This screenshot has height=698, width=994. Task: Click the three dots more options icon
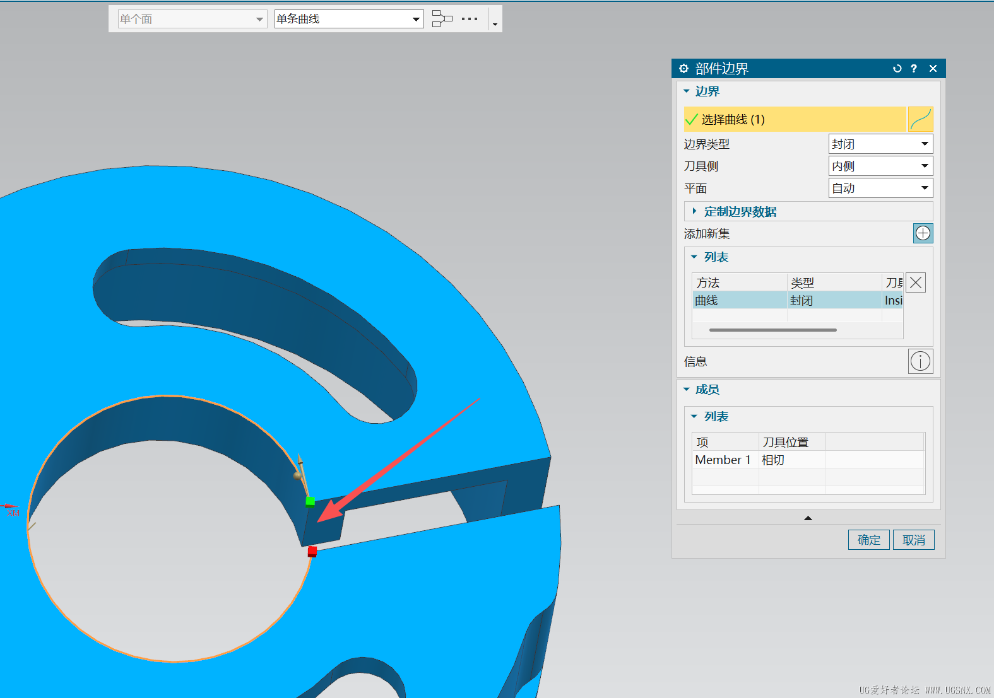470,19
